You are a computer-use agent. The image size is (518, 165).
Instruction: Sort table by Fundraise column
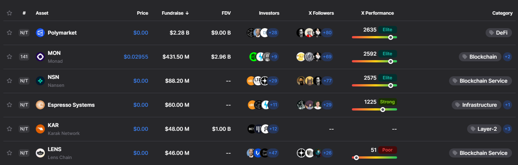tap(175, 13)
